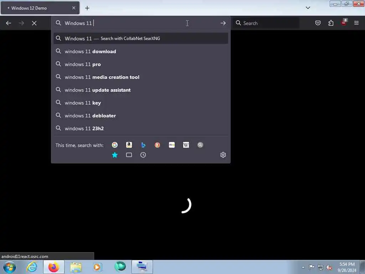Open the Windows Start orb
Viewport: 365px width, 274px height.
point(10,267)
